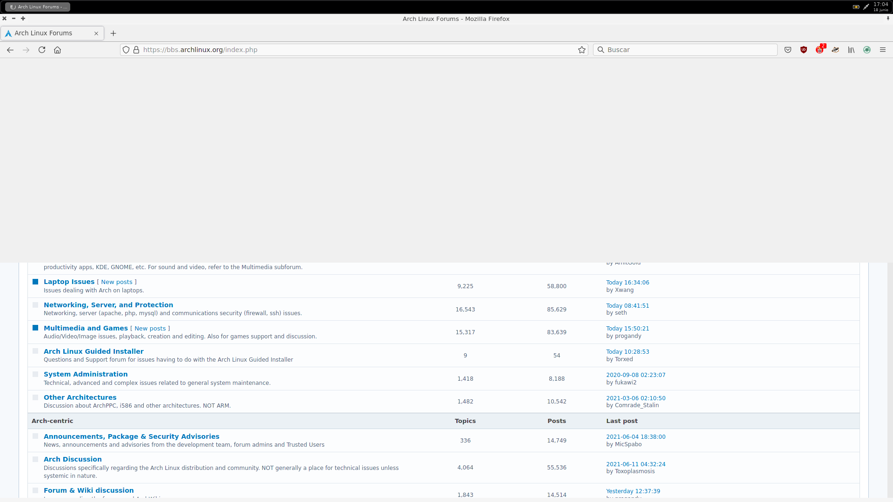Click the 'by Toxoplasmosis' author text
This screenshot has width=893, height=502.
(630, 471)
